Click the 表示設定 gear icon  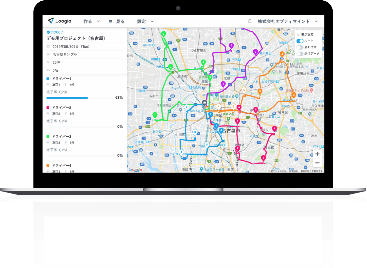coord(298,34)
